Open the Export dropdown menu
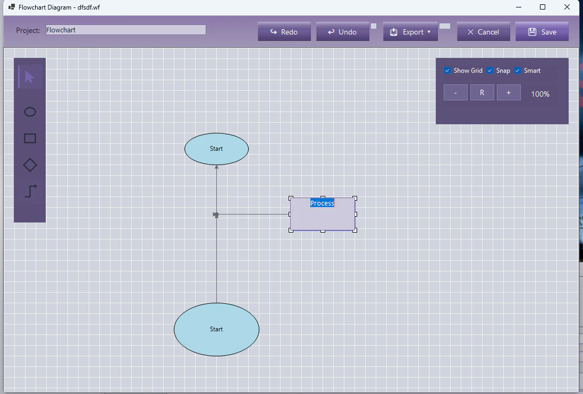 pyautogui.click(x=410, y=32)
